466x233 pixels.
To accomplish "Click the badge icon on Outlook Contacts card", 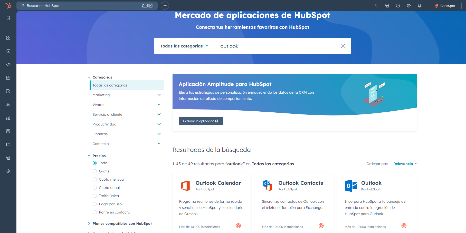I will click(x=321, y=226).
